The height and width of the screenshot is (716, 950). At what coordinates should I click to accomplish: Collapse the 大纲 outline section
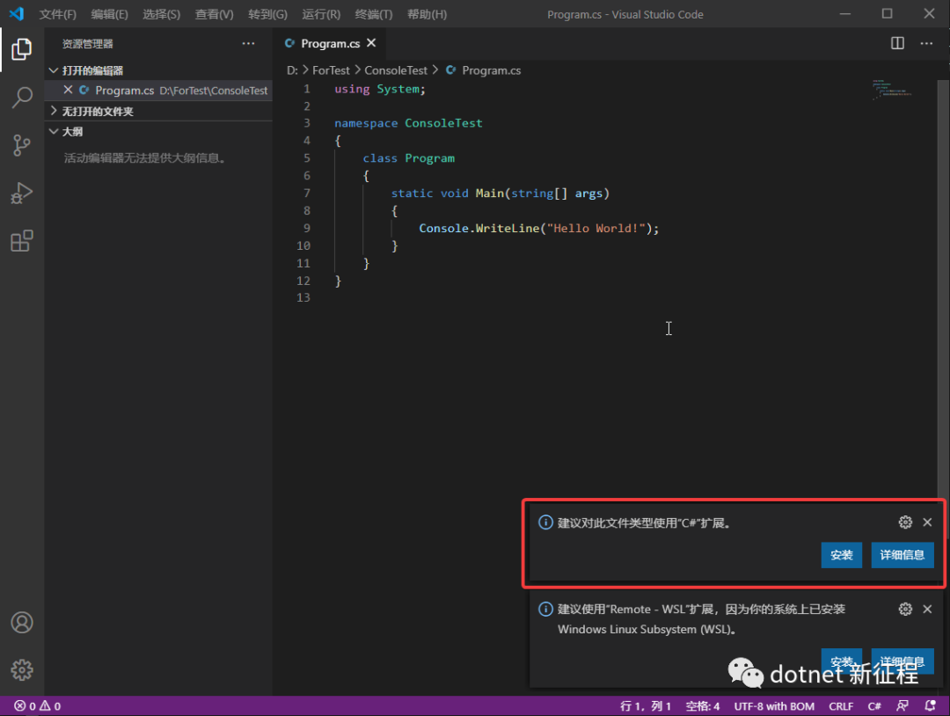(54, 131)
